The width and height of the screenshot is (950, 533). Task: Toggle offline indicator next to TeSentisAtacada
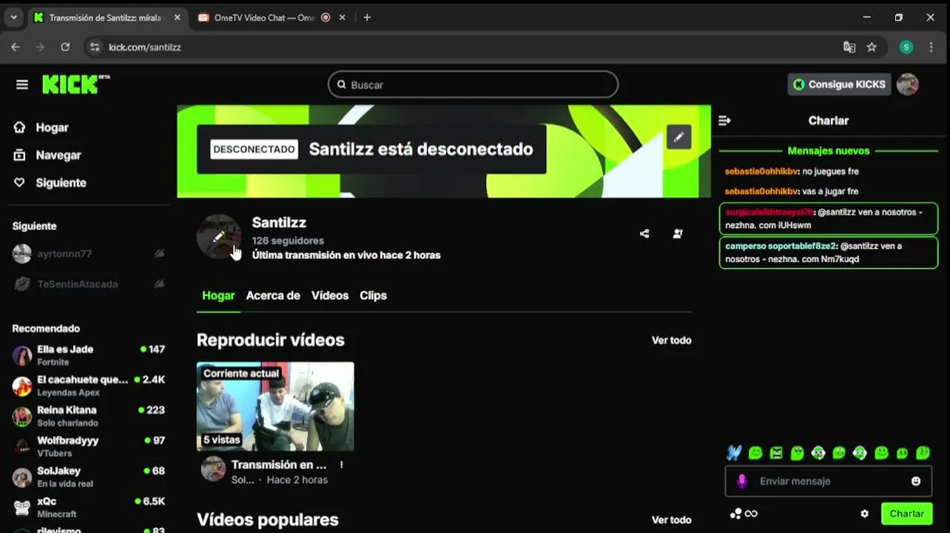(159, 284)
